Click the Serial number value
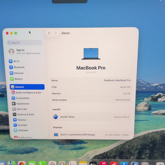Screen dimensions: 165x165 point(123,100)
